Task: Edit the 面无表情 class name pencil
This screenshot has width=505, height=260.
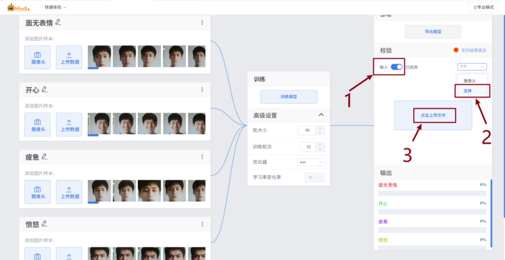Action: click(x=58, y=22)
